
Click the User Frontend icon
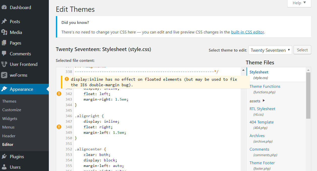(x=4, y=64)
